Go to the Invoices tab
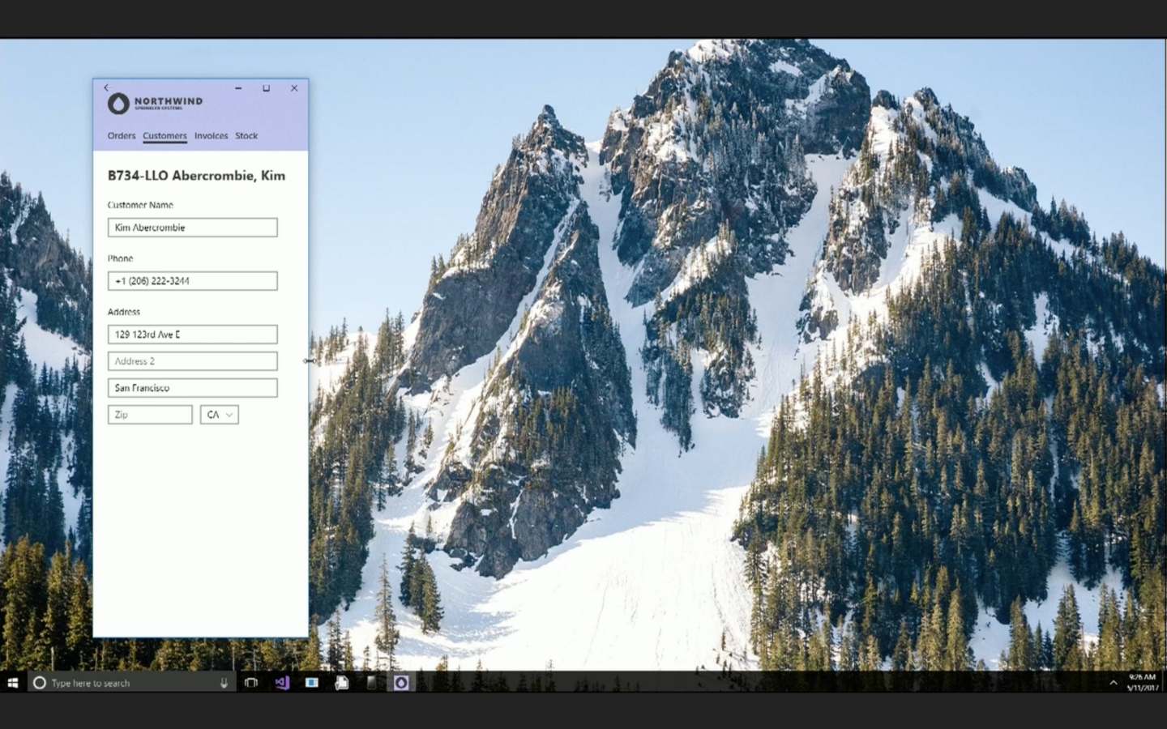1167x729 pixels. (x=211, y=136)
